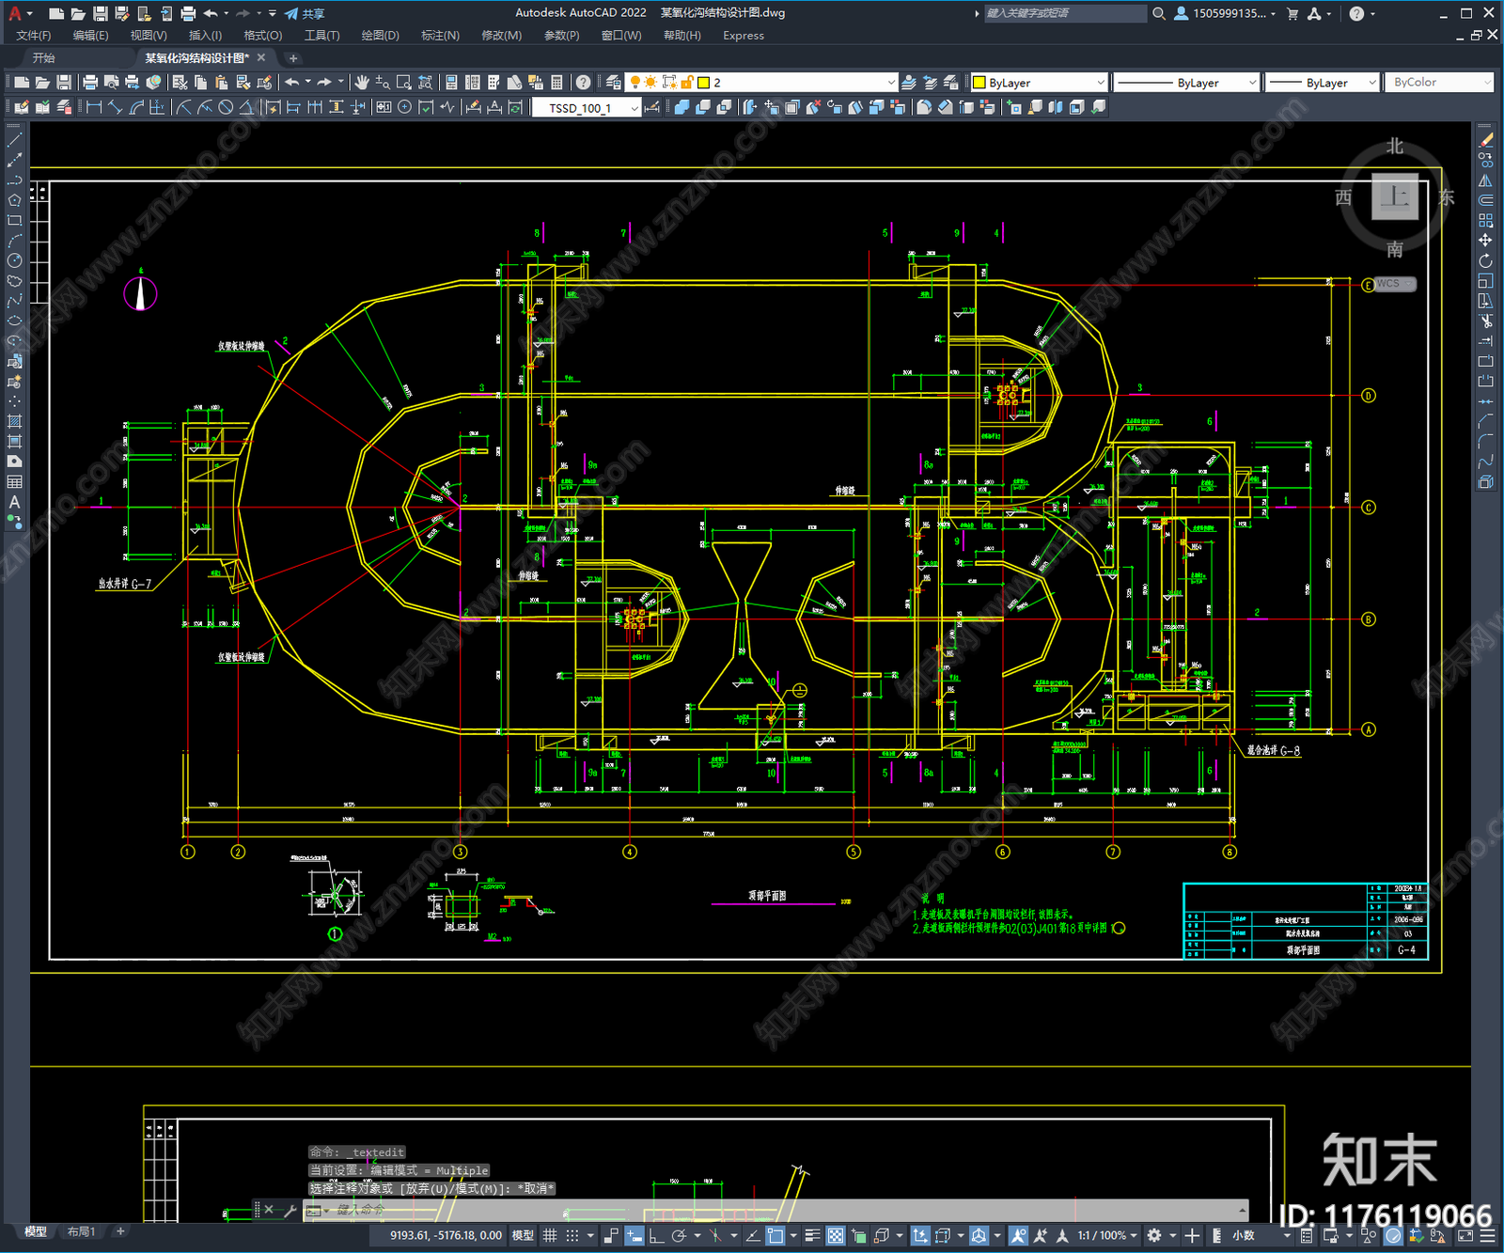Click the ByColor plot style swatch box

pos(1439,83)
